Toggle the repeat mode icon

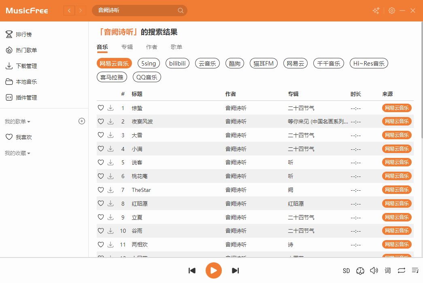401,270
